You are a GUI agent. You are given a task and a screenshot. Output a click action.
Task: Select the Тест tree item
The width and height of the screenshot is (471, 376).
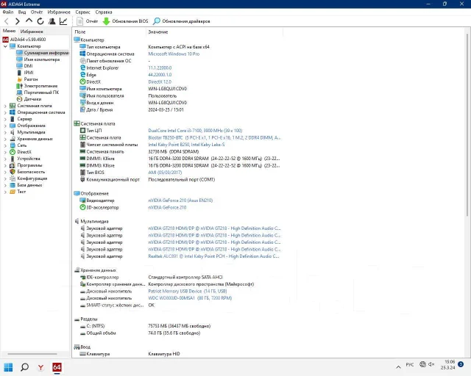pos(18,192)
